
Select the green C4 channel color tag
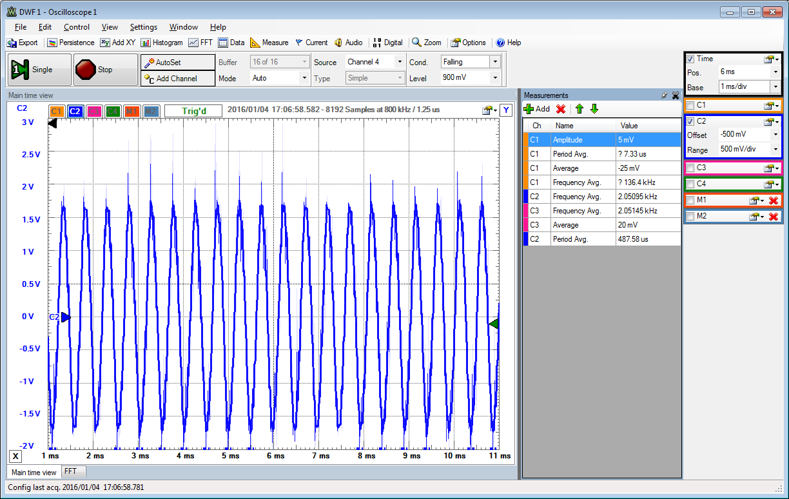pyautogui.click(x=113, y=111)
